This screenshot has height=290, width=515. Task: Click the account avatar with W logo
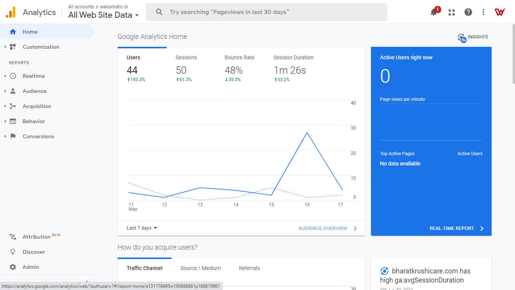tap(500, 12)
